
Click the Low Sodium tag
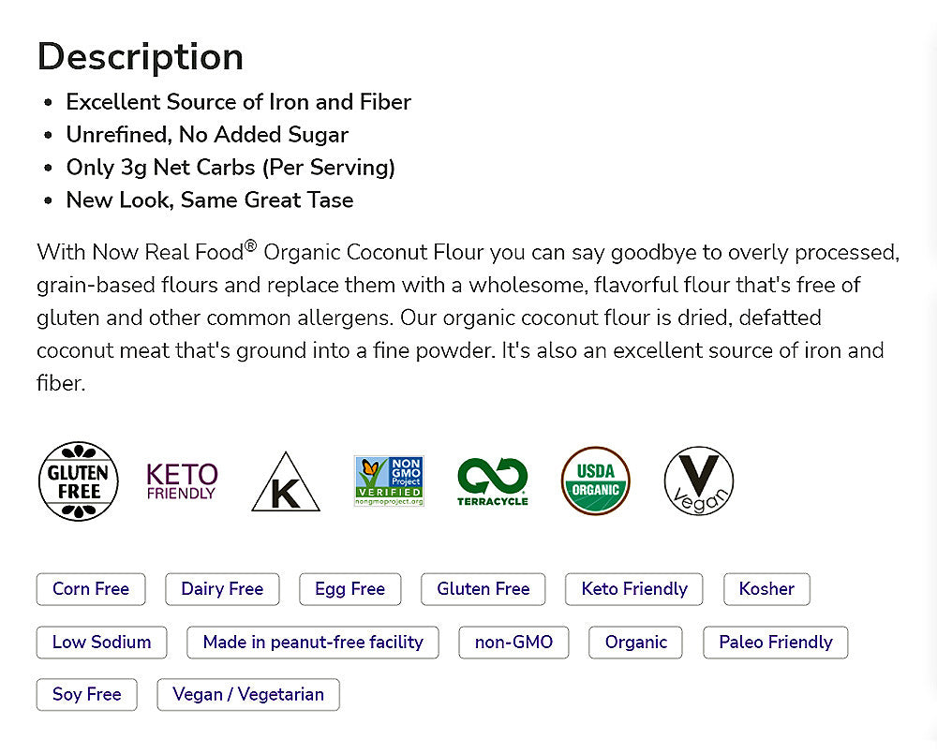pos(101,643)
